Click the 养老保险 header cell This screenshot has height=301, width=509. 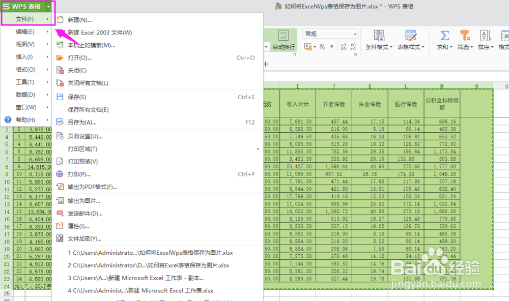tap(334, 104)
